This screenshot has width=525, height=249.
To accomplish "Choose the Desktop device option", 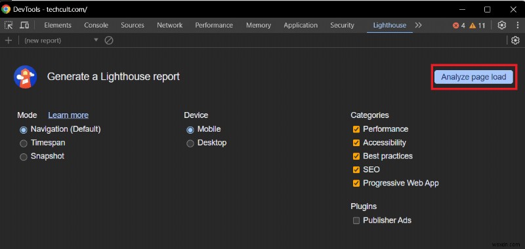I will [x=190, y=144].
